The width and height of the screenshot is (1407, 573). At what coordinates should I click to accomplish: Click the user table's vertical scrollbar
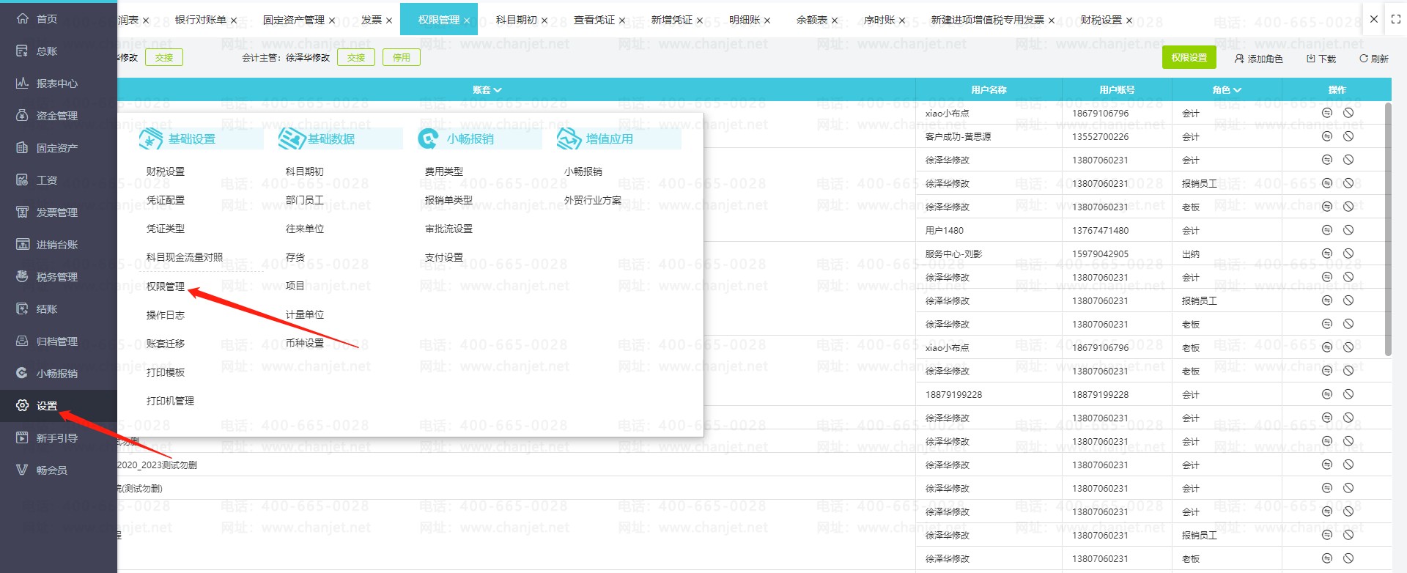tap(1388, 229)
